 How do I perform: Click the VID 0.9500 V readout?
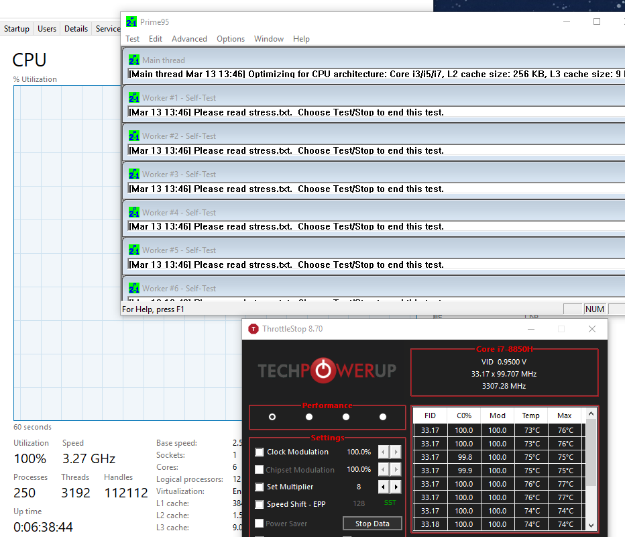point(504,362)
